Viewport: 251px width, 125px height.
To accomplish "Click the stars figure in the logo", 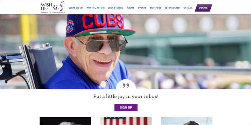I will (62, 6).
